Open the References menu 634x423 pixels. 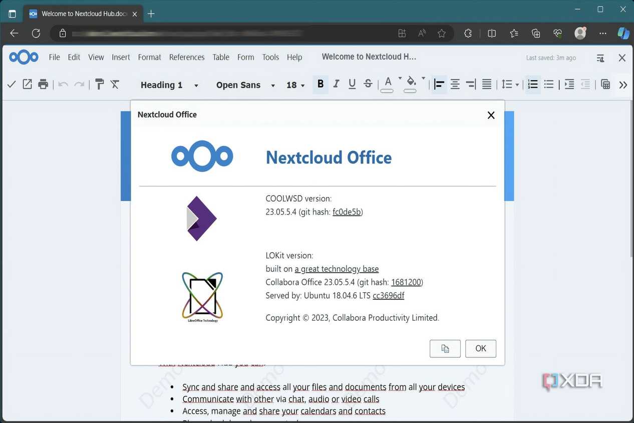187,57
